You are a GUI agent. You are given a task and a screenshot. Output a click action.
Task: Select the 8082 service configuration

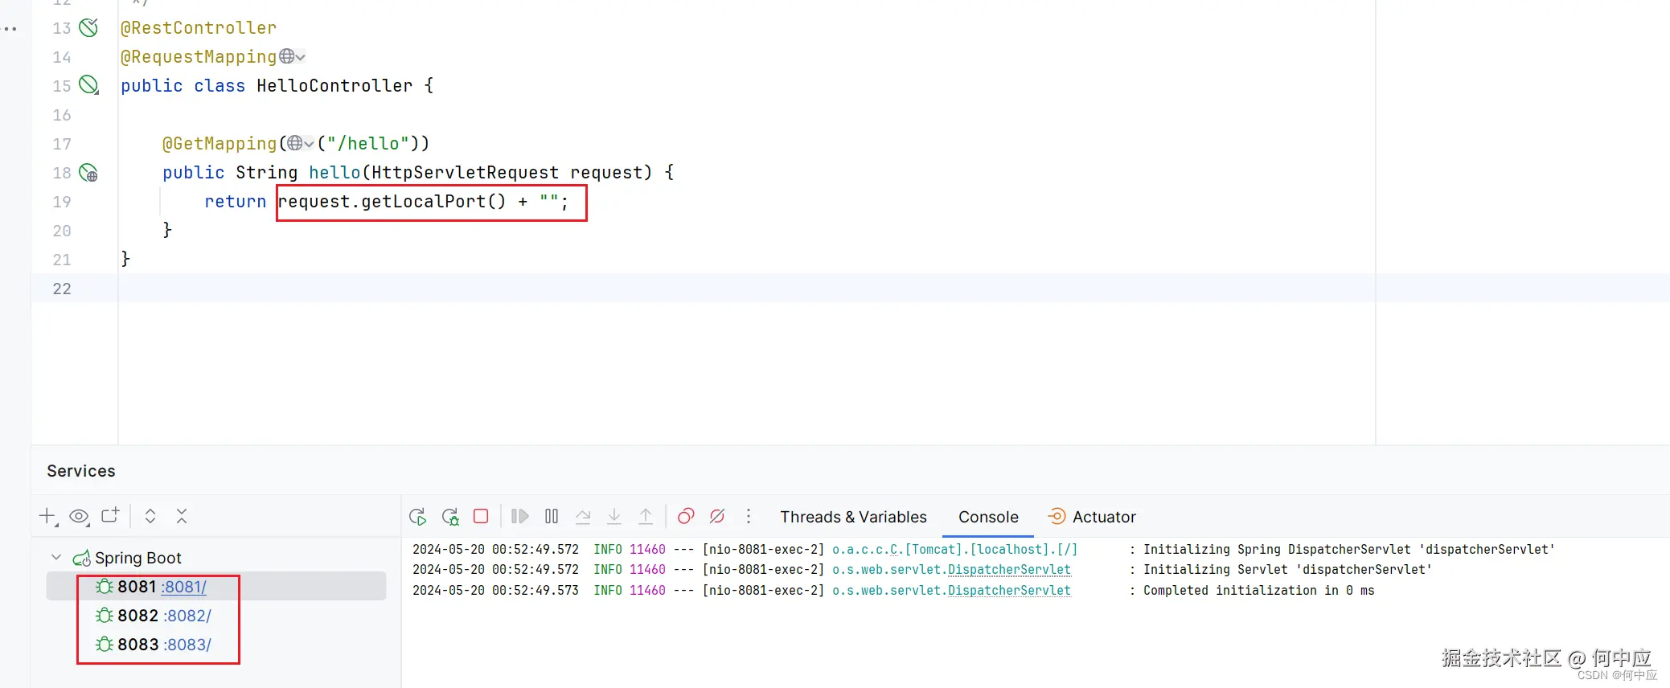(x=137, y=616)
